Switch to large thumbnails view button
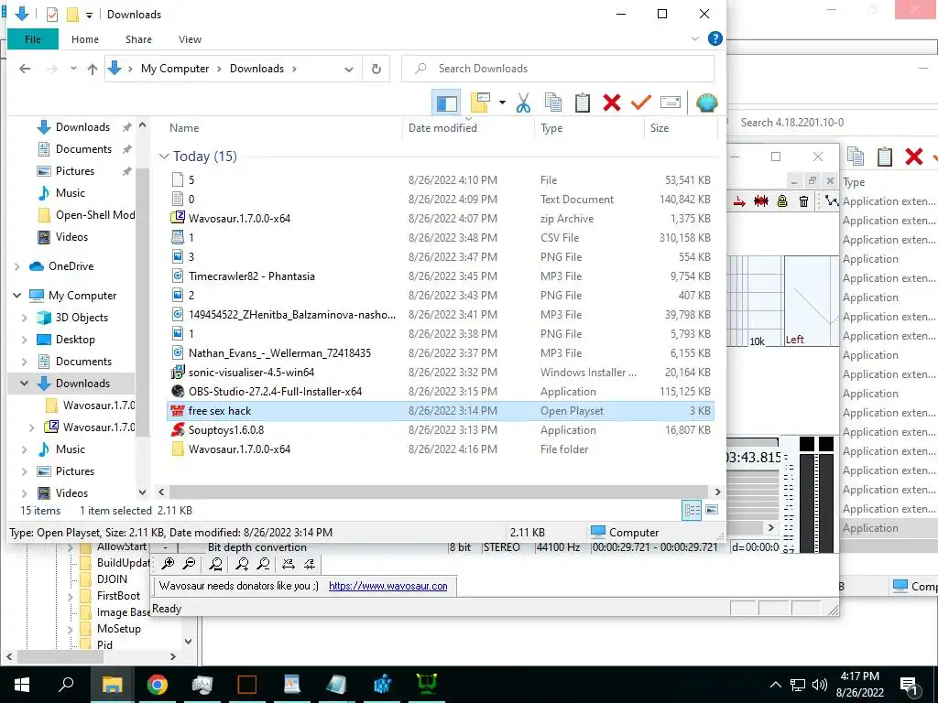Viewport: 938px width, 703px height. 712,510
